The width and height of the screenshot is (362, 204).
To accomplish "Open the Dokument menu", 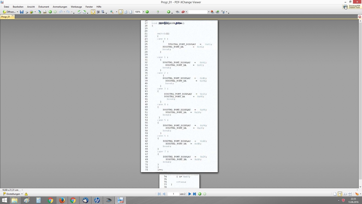I will [x=44, y=7].
